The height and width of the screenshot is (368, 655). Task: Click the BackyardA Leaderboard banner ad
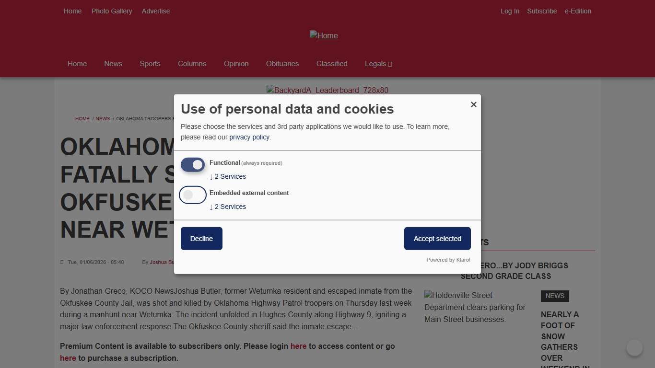tap(327, 90)
